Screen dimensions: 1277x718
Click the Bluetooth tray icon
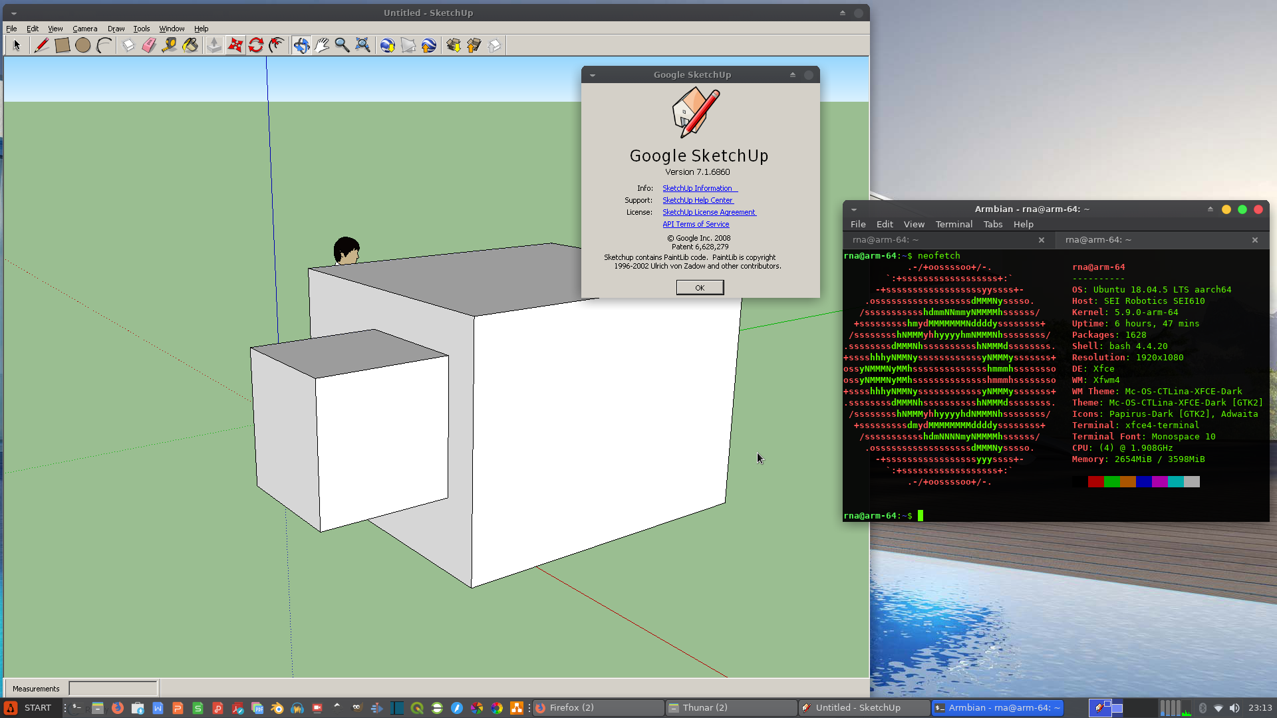tap(1203, 708)
